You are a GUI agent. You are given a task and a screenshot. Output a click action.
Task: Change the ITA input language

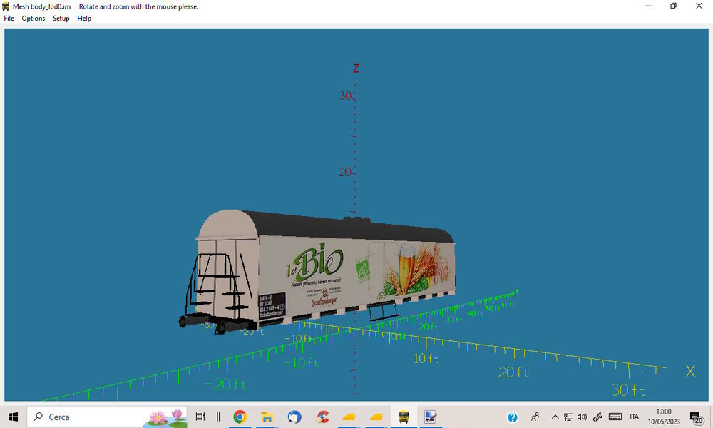click(x=635, y=417)
